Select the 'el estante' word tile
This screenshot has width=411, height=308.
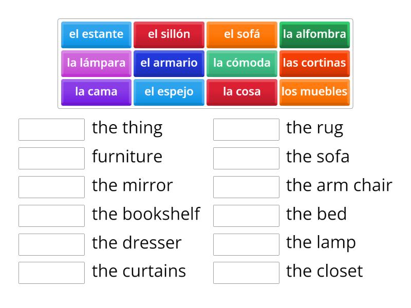[96, 34]
